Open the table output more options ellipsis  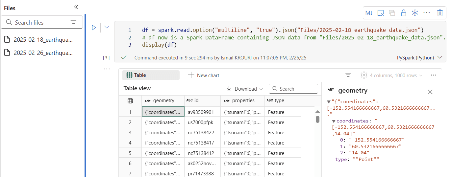(x=434, y=75)
